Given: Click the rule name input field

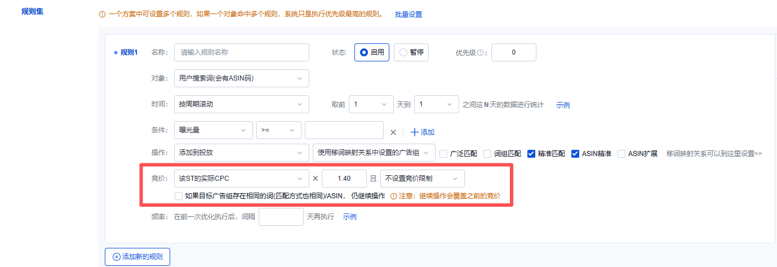Looking at the screenshot, I should tap(241, 52).
